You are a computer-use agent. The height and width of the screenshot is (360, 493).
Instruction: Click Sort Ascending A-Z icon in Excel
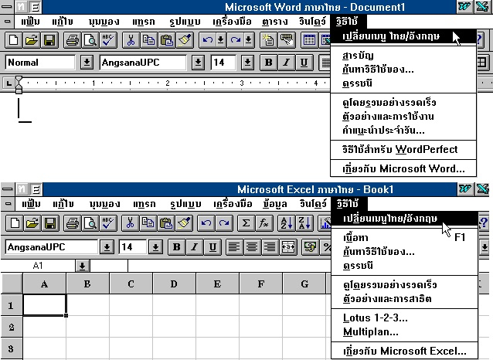(287, 223)
